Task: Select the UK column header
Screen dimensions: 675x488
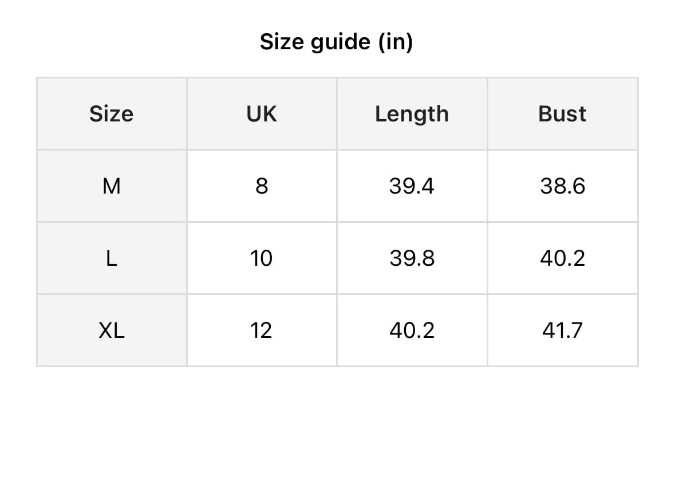Action: point(262,114)
